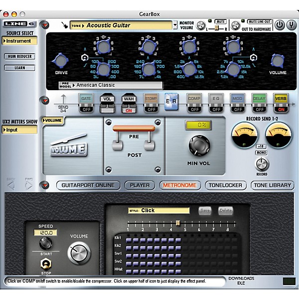Show the EQ effect panel
Image resolution: width=299 pixels, height=299 pixels.
pyautogui.click(x=215, y=99)
